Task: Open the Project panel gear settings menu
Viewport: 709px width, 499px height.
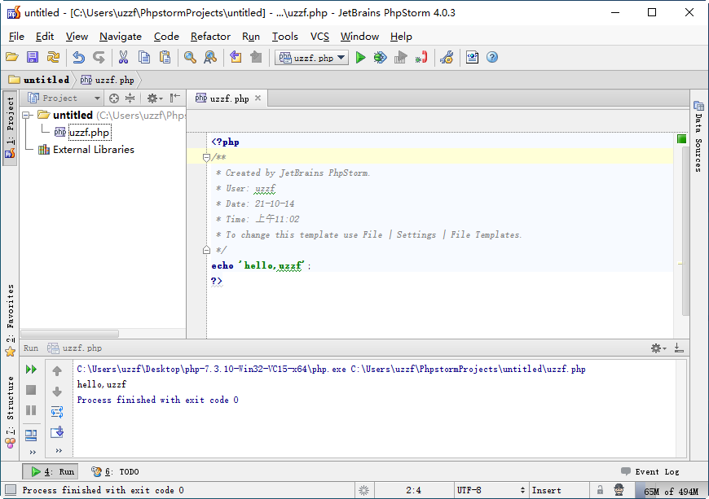Action: (x=154, y=98)
